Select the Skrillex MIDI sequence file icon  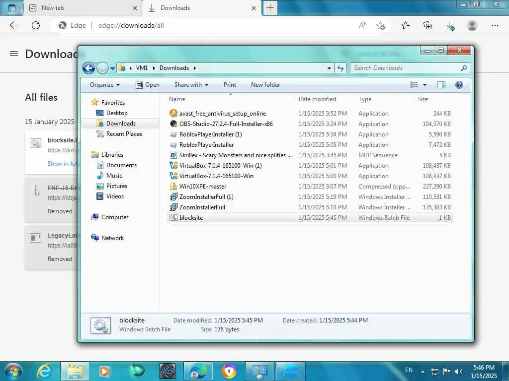(x=173, y=155)
